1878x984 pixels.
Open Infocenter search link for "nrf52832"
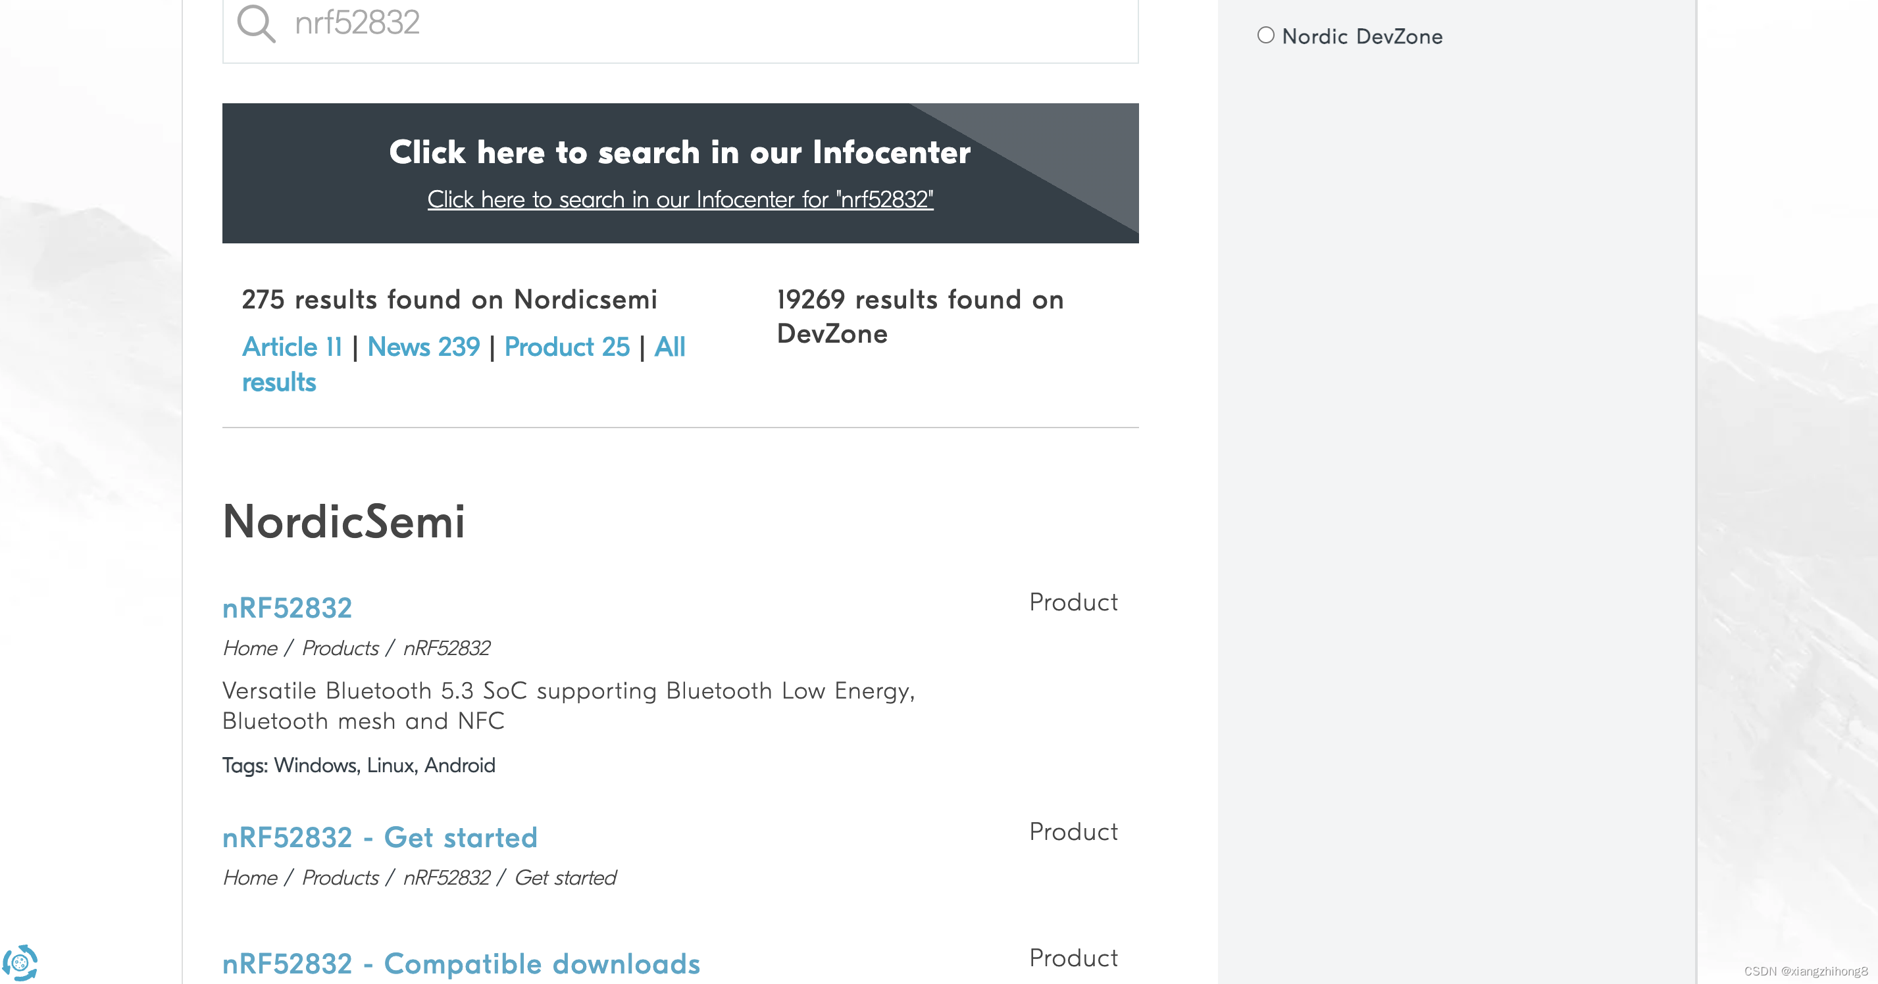(680, 199)
